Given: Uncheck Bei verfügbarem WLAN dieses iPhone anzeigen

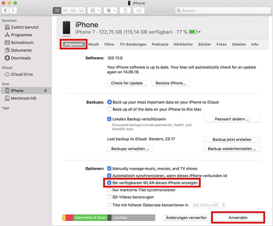Looking at the screenshot, I should (109, 182).
